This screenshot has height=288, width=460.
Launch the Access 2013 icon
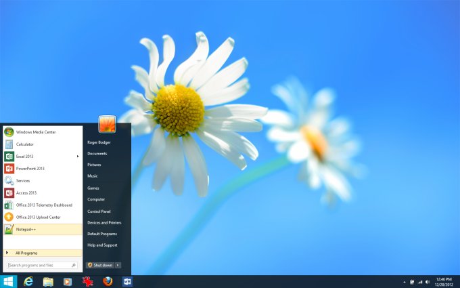(9, 192)
